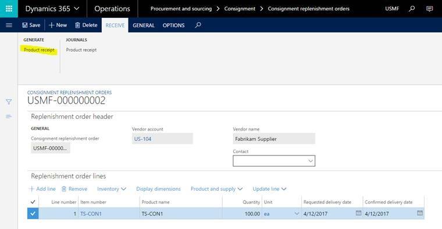Click the Delete trash icon
This screenshot has width=442, height=229.
[x=77, y=25]
